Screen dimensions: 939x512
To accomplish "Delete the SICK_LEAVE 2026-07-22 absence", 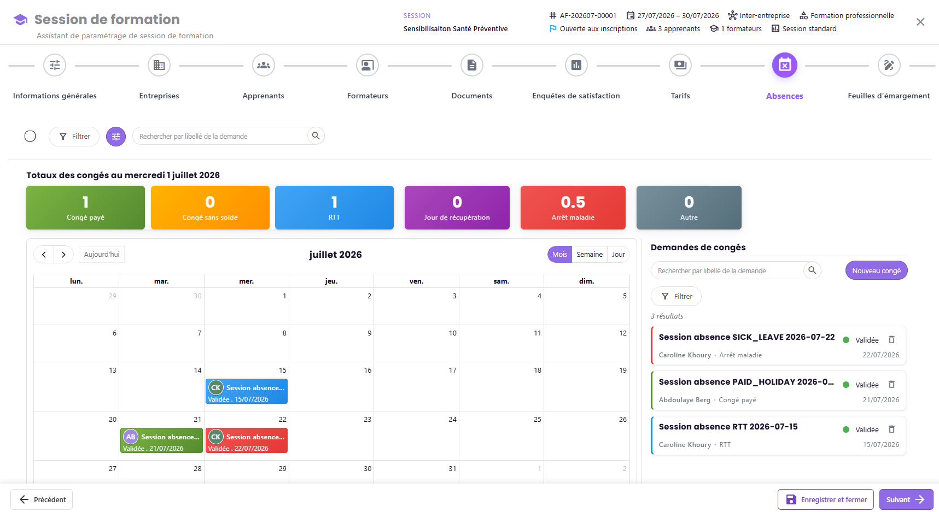I will [x=891, y=340].
